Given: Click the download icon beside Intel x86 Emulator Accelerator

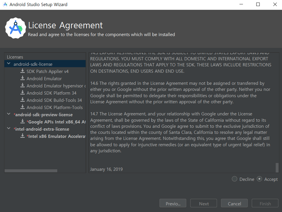Looking at the screenshot, I should point(23,136).
